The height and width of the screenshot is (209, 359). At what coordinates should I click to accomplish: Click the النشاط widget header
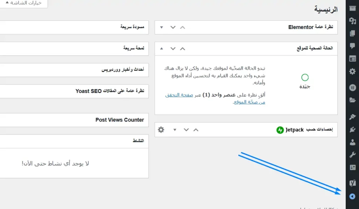pyautogui.click(x=74, y=141)
